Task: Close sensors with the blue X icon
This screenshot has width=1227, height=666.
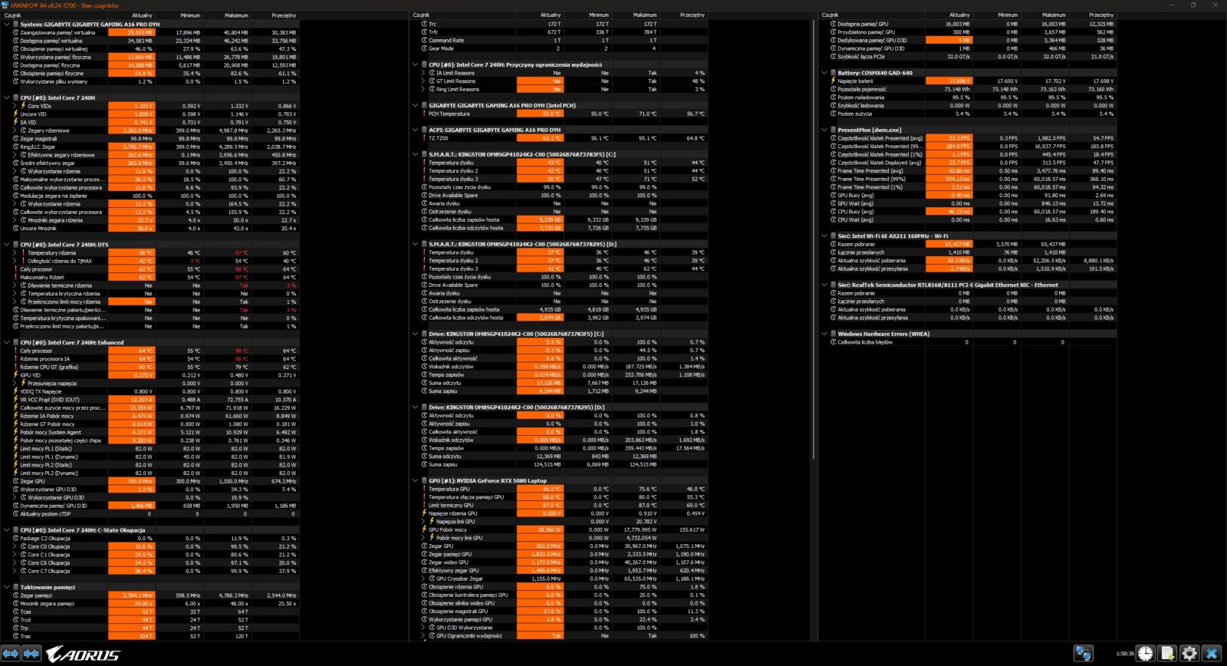Action: click(x=1212, y=653)
